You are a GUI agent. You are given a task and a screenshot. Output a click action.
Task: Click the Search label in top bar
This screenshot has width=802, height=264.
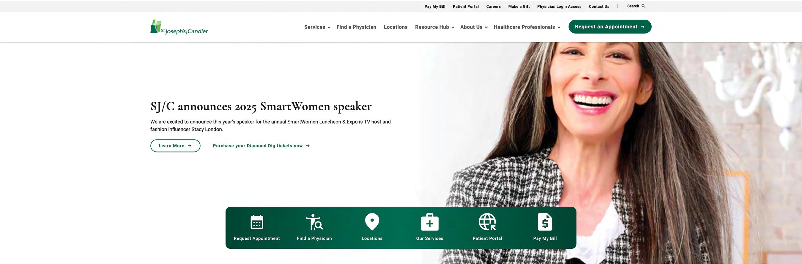[x=633, y=6]
